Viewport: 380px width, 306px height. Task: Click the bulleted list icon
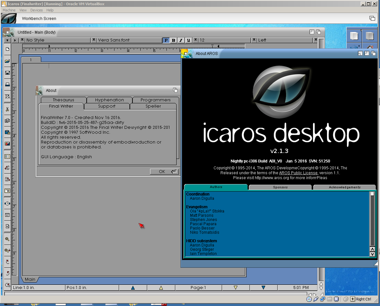tap(8, 157)
